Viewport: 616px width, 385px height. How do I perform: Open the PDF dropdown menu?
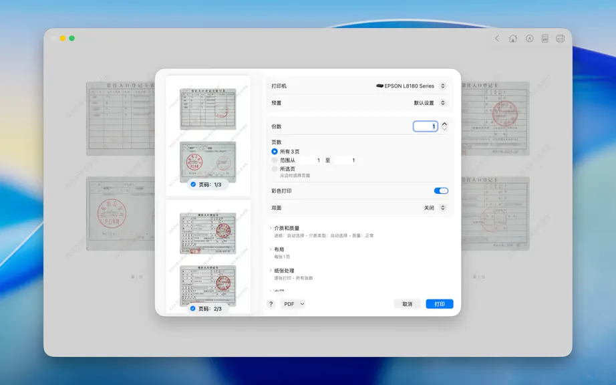pyautogui.click(x=293, y=304)
